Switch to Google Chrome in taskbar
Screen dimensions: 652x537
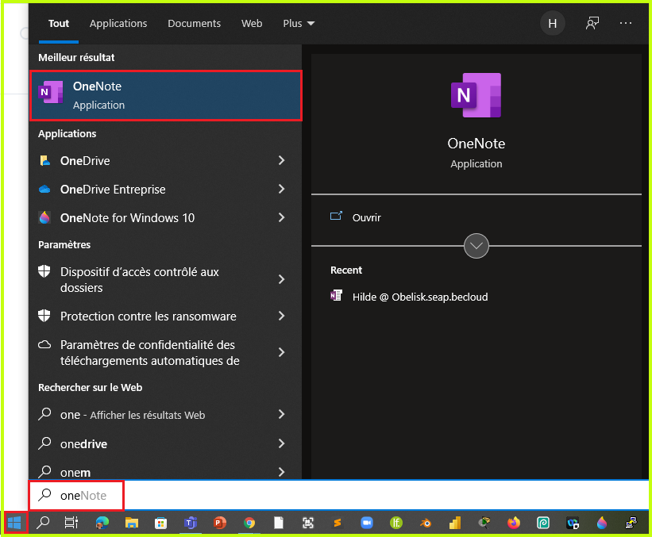(x=249, y=523)
